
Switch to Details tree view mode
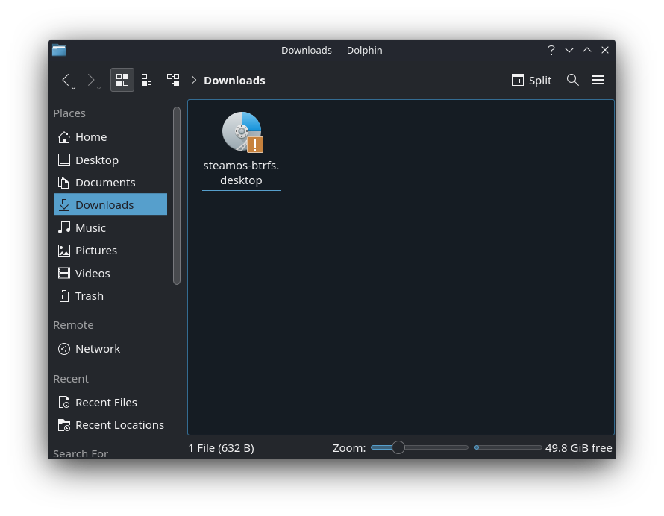[173, 80]
